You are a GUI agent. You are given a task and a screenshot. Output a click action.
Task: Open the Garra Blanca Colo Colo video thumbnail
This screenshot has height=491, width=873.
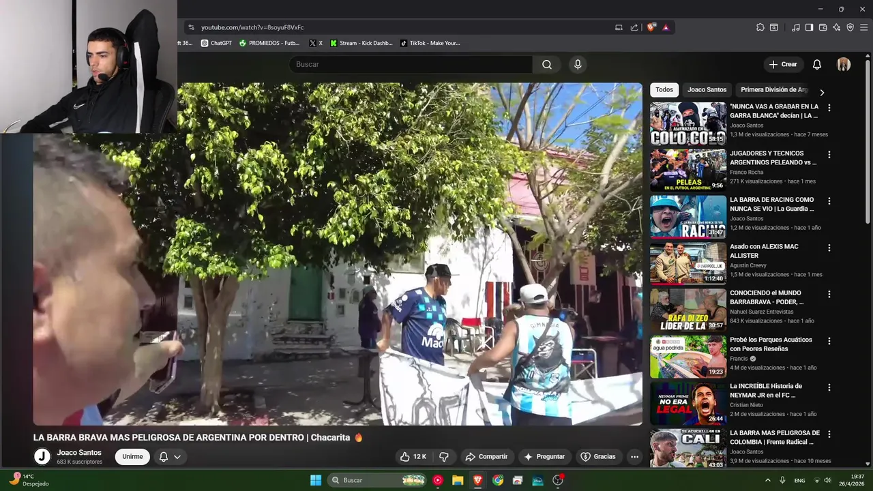[x=688, y=123]
